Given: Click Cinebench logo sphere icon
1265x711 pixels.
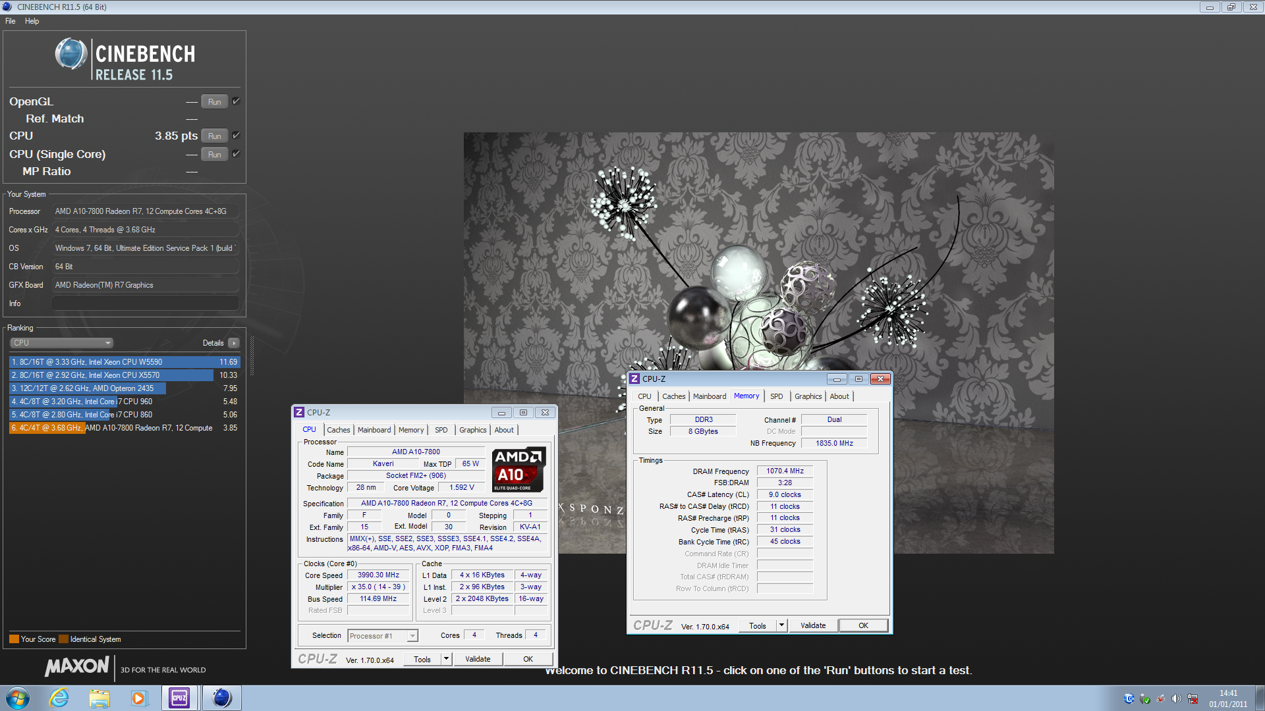Looking at the screenshot, I should pyautogui.click(x=71, y=54).
